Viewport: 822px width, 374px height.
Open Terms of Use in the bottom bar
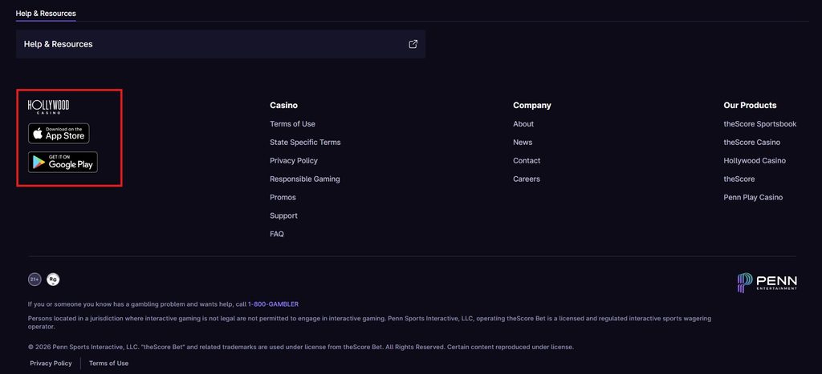(108, 363)
